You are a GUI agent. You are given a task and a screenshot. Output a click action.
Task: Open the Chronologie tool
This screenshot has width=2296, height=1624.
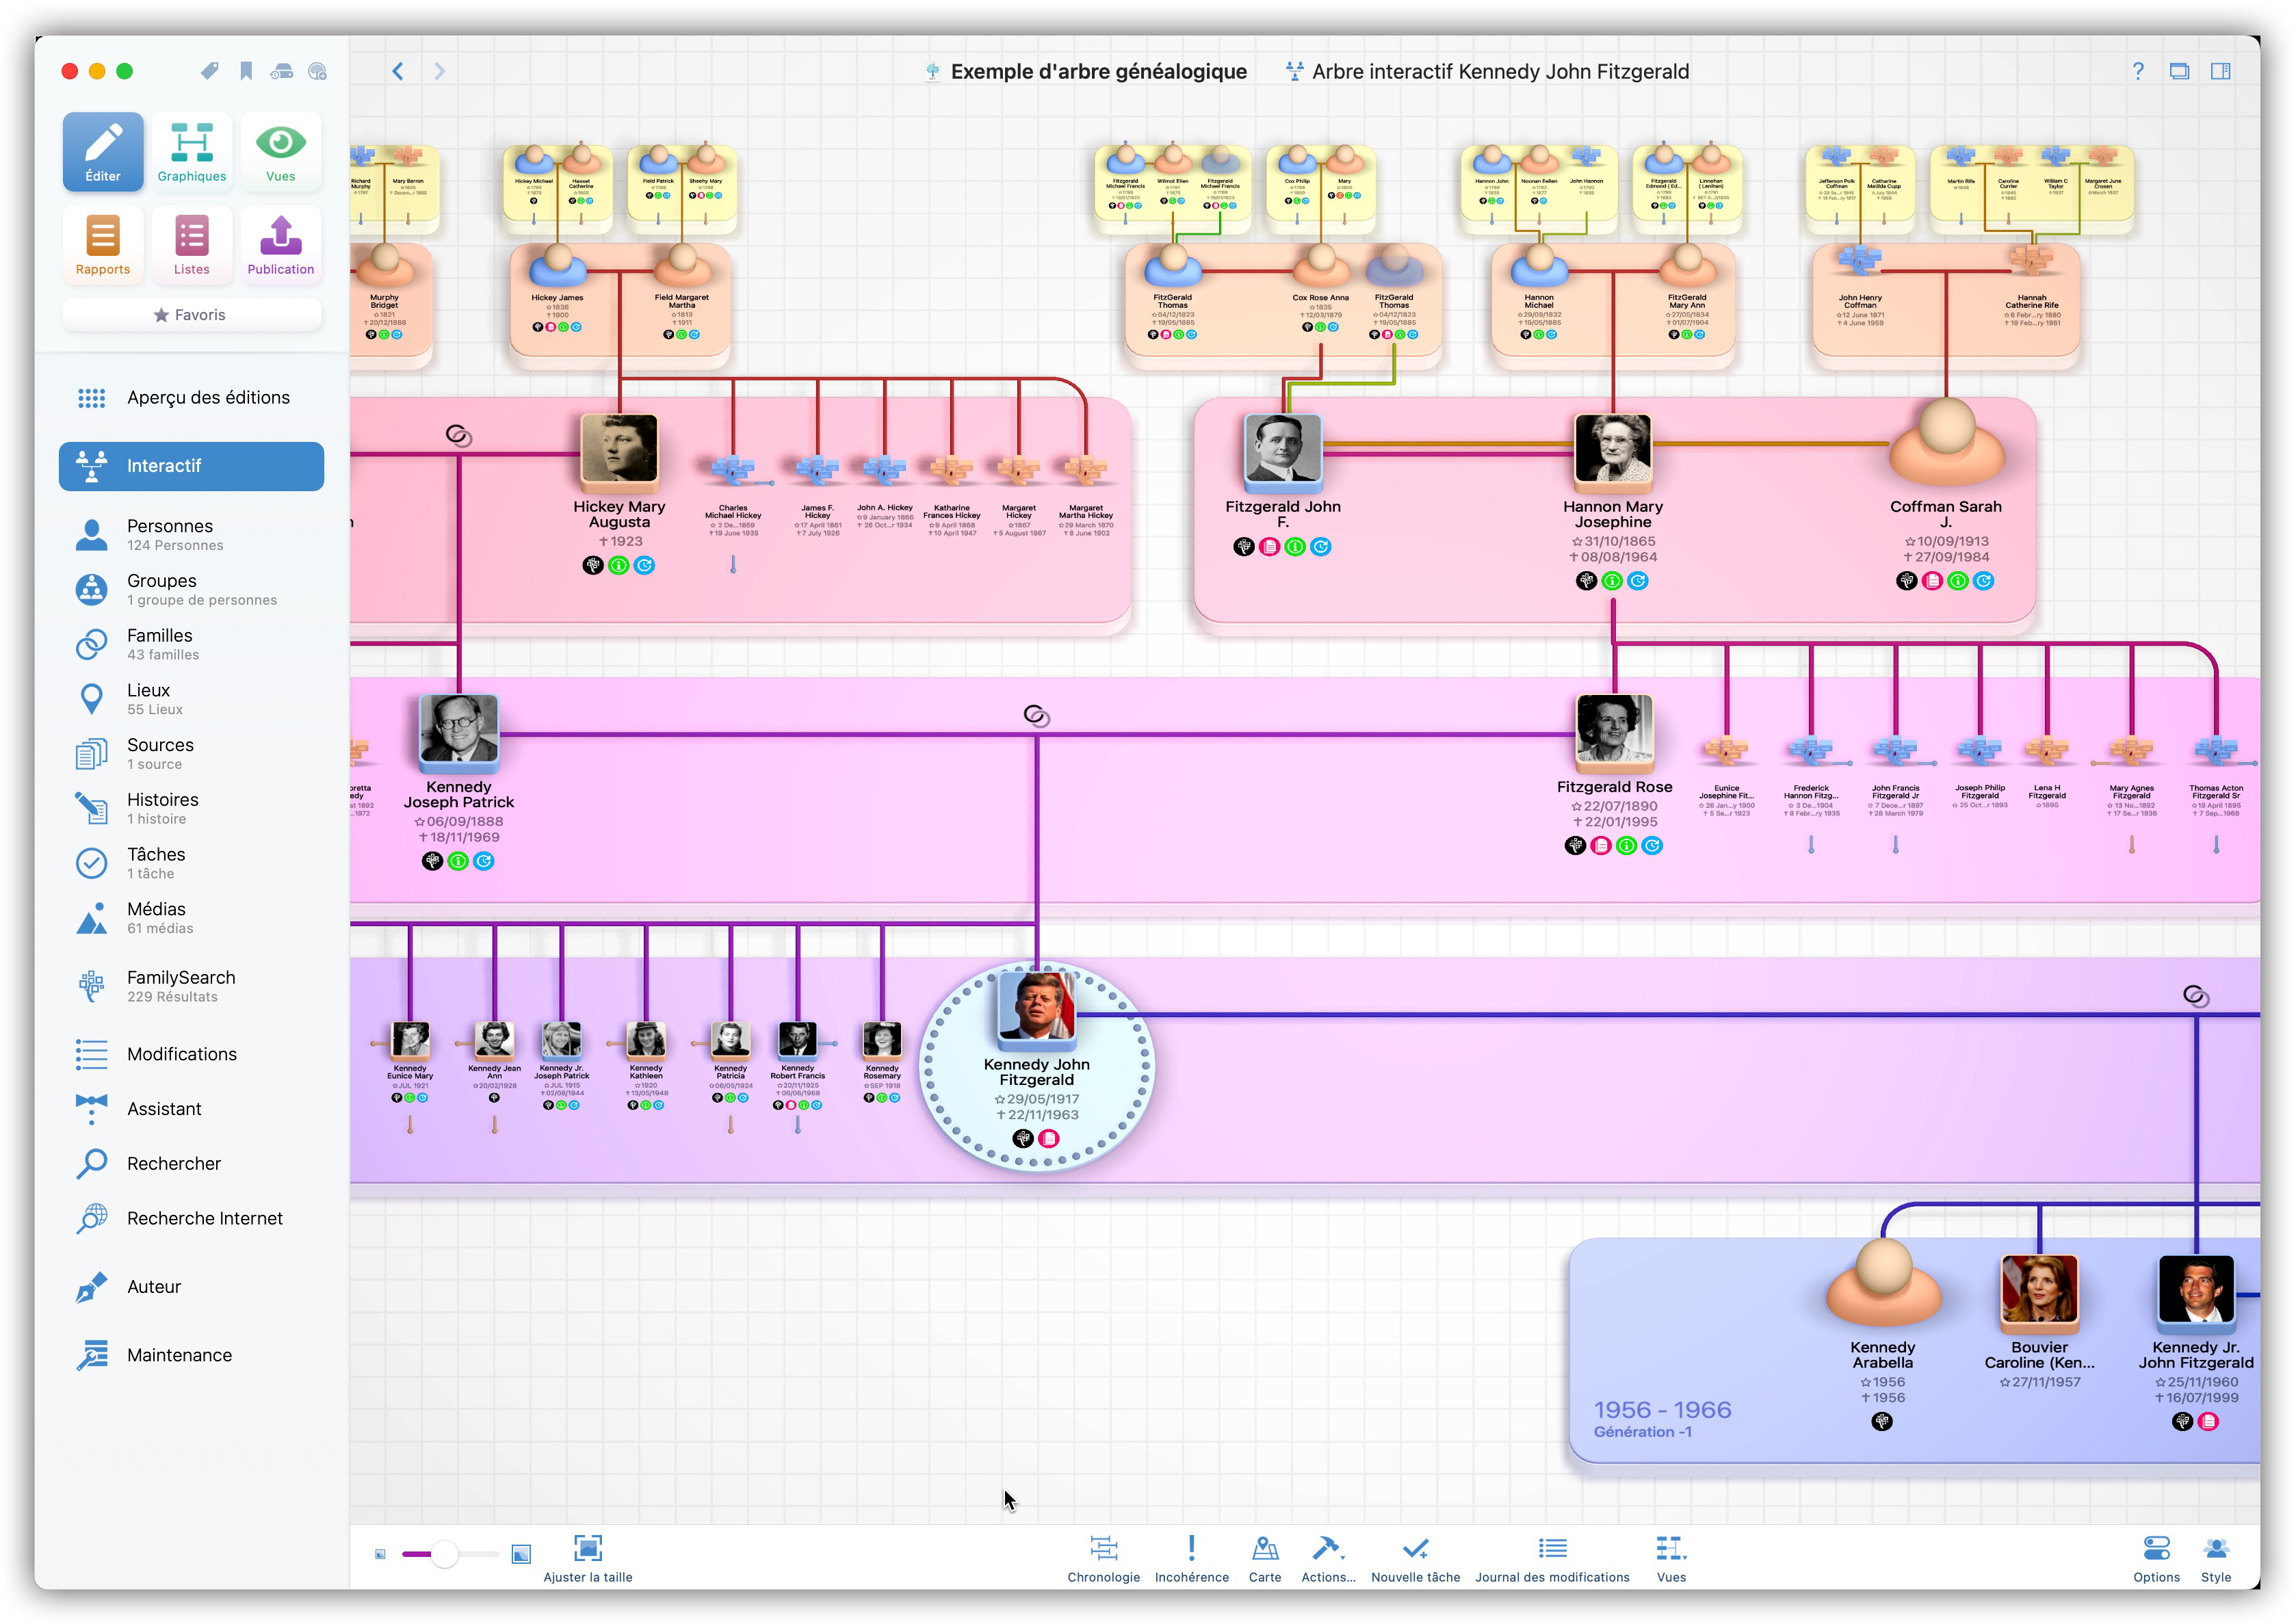pos(1103,1557)
